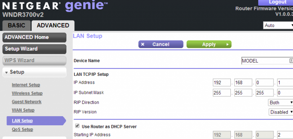Viewport: 293px width, 139px height.
Task: Open RIP Version dropdown
Action: click(x=281, y=112)
